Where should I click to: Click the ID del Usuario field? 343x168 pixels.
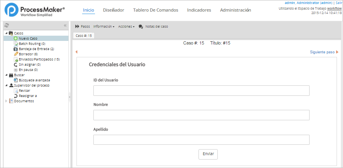click(201, 91)
